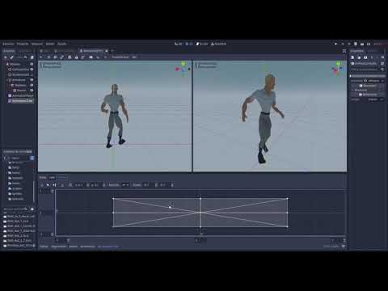Image resolution: width=388 pixels, height=291 pixels.
Task: Toggle visibility of the Player node
Action: click(x=32, y=64)
